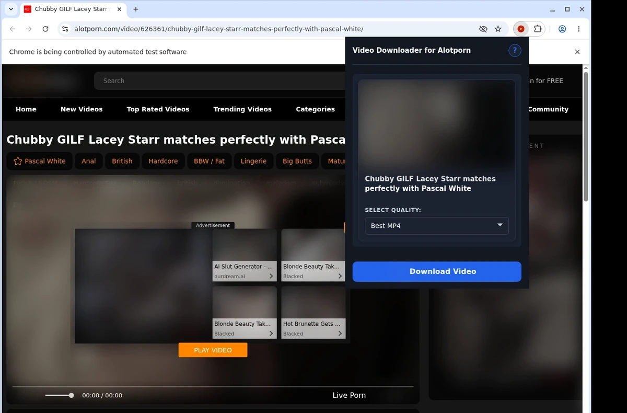The height and width of the screenshot is (413, 627).
Task: Open the Hardcore tag link
Action: 163,161
